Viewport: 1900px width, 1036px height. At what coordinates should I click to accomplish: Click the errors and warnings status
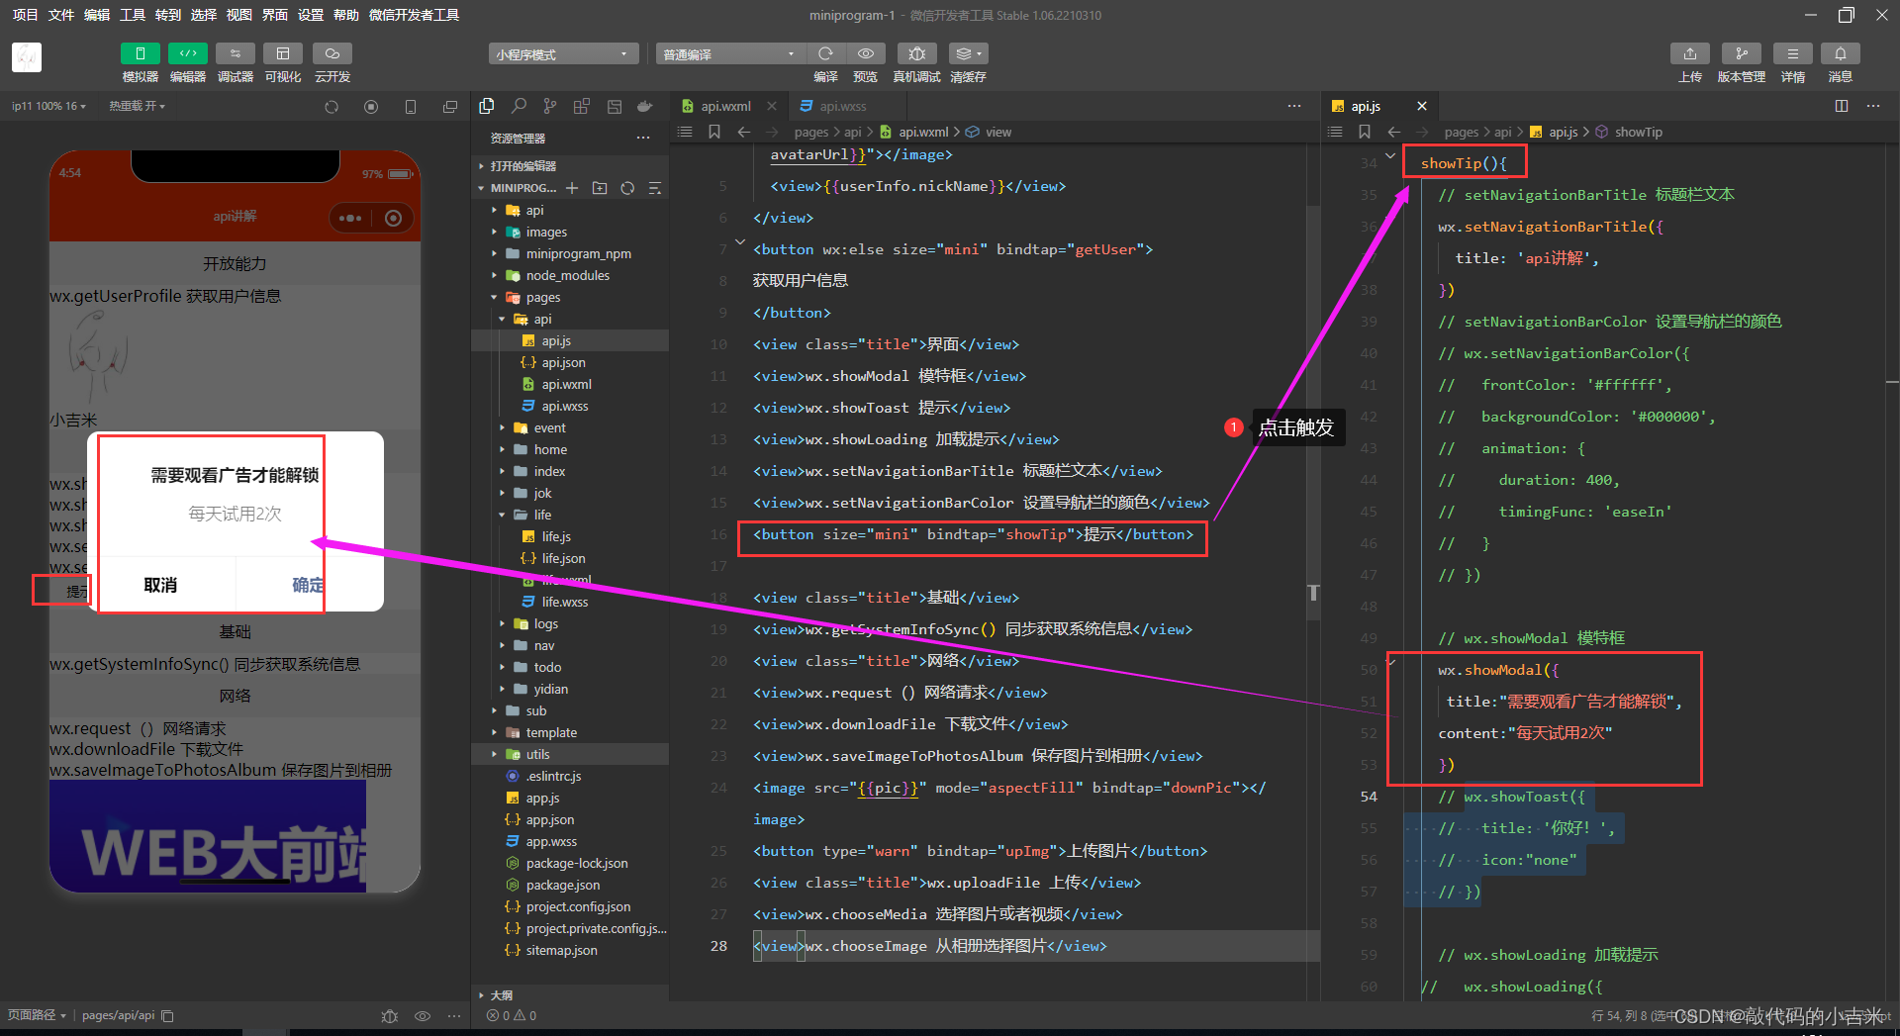coord(512,1015)
